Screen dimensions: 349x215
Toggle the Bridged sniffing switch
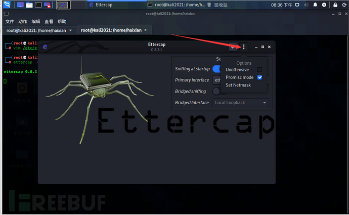coord(216,91)
